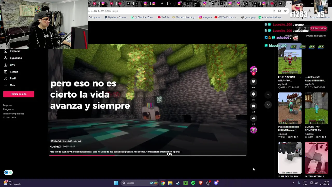Click the install app icon in address bar

[x=280, y=11]
